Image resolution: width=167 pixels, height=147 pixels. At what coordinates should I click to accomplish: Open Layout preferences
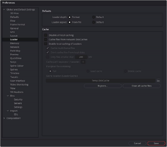14,36
